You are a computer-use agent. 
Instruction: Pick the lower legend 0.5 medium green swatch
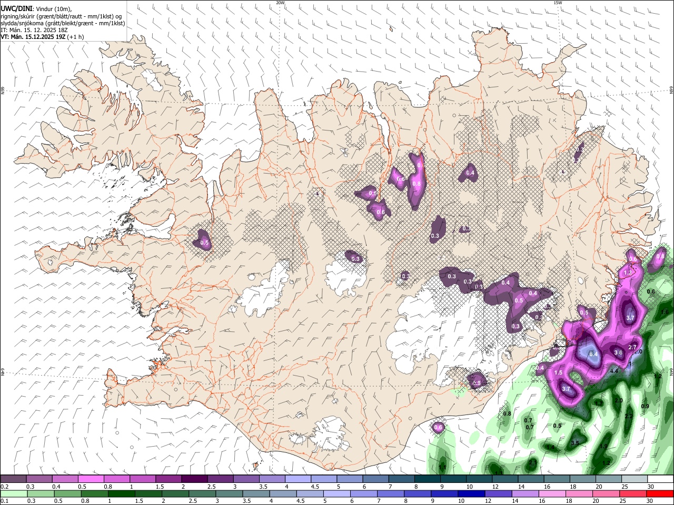[67, 493]
